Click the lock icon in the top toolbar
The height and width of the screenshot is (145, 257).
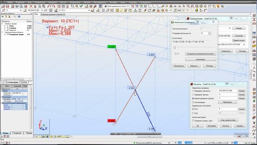point(67,6)
